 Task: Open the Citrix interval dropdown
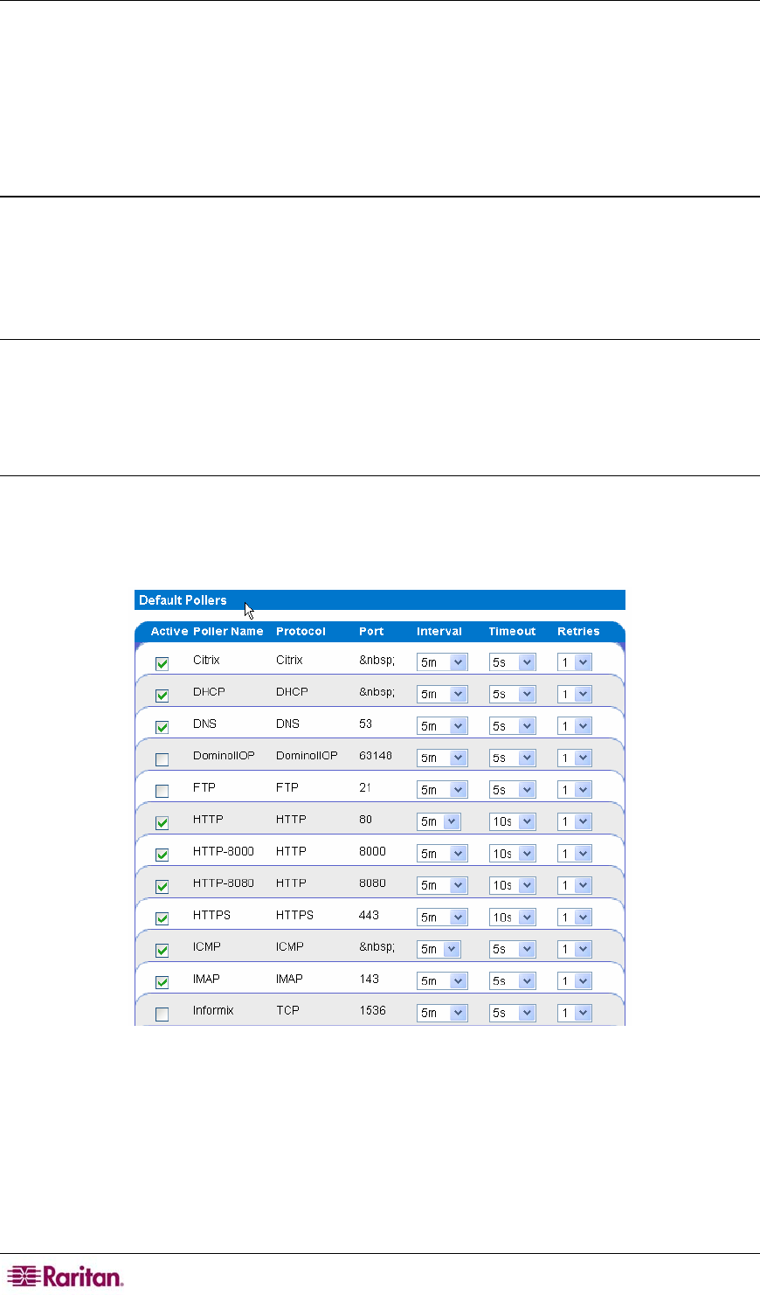click(x=442, y=662)
